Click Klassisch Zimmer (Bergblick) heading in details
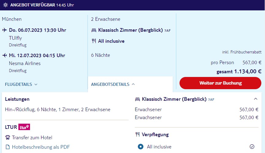This screenshot has height=153, width=265. click(174, 99)
